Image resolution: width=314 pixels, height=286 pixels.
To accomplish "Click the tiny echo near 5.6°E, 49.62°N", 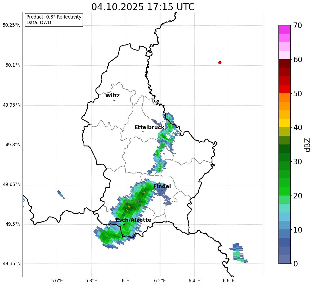I will pos(61,194).
